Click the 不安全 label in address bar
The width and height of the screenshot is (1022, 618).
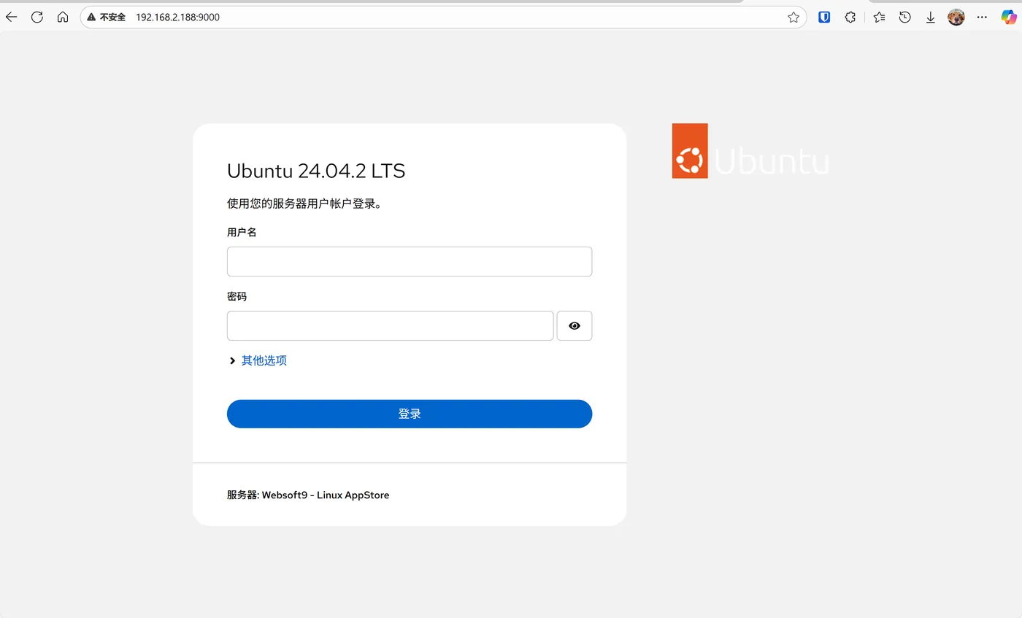pyautogui.click(x=112, y=17)
